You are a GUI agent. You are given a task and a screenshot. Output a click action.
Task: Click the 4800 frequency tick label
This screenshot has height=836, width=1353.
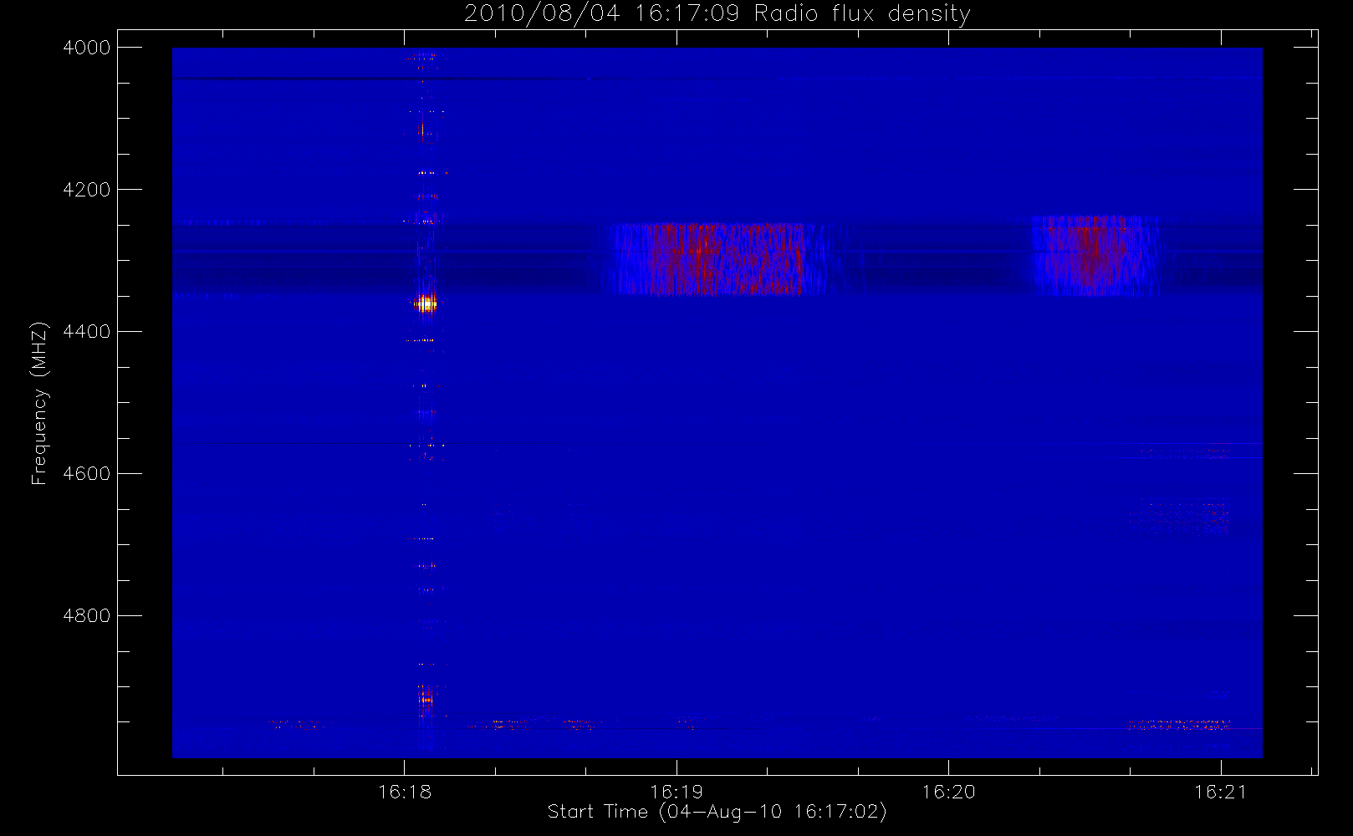[x=87, y=616]
